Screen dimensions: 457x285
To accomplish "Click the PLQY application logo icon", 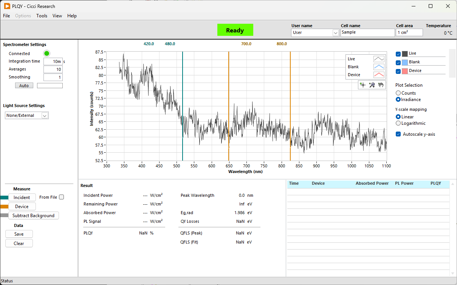I will 7,6.
